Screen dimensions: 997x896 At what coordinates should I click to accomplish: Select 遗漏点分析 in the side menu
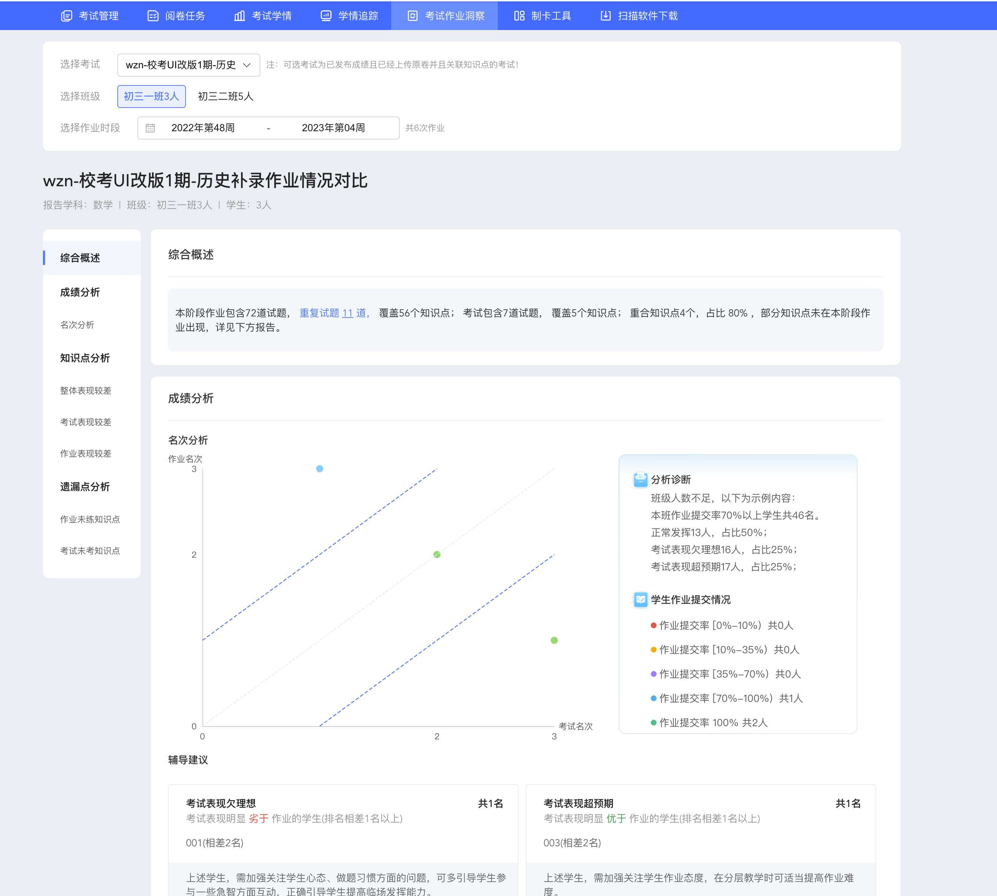point(85,487)
